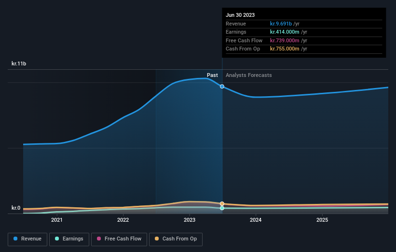Click the teal Earnings data point marker
This screenshot has height=252, width=396.
point(222,208)
